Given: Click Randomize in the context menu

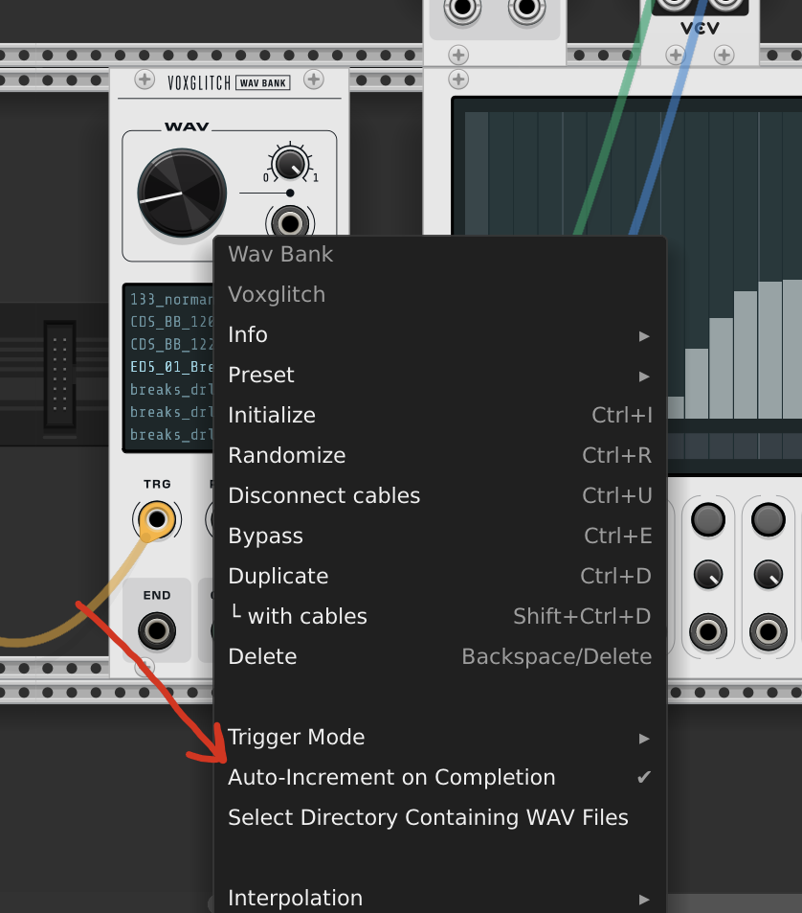Looking at the screenshot, I should pos(286,455).
